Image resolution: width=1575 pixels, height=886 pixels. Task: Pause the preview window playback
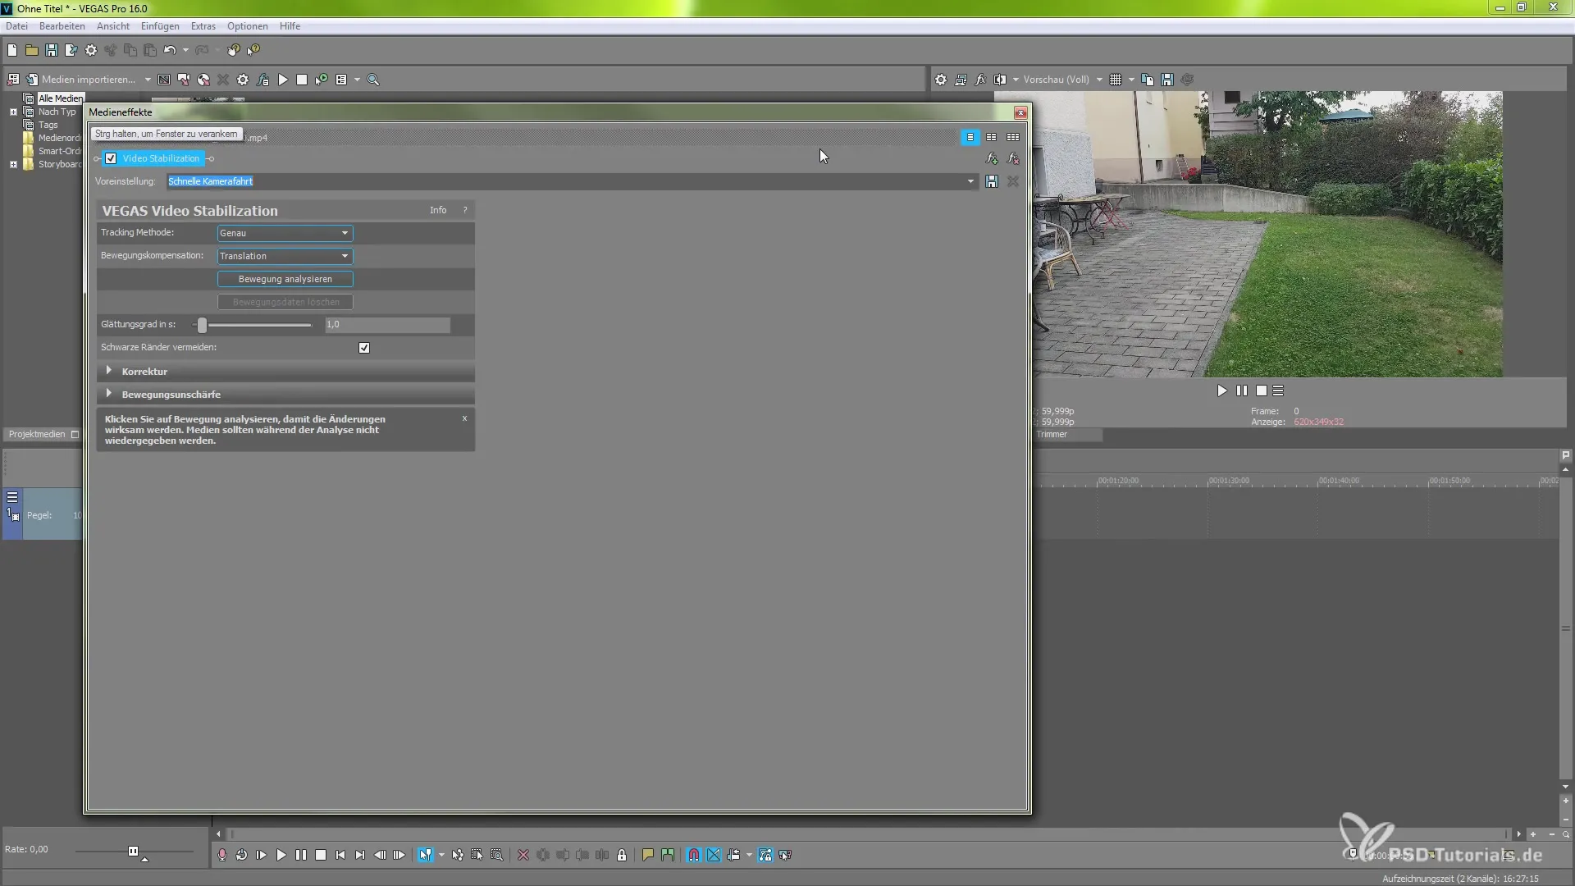[1242, 391]
